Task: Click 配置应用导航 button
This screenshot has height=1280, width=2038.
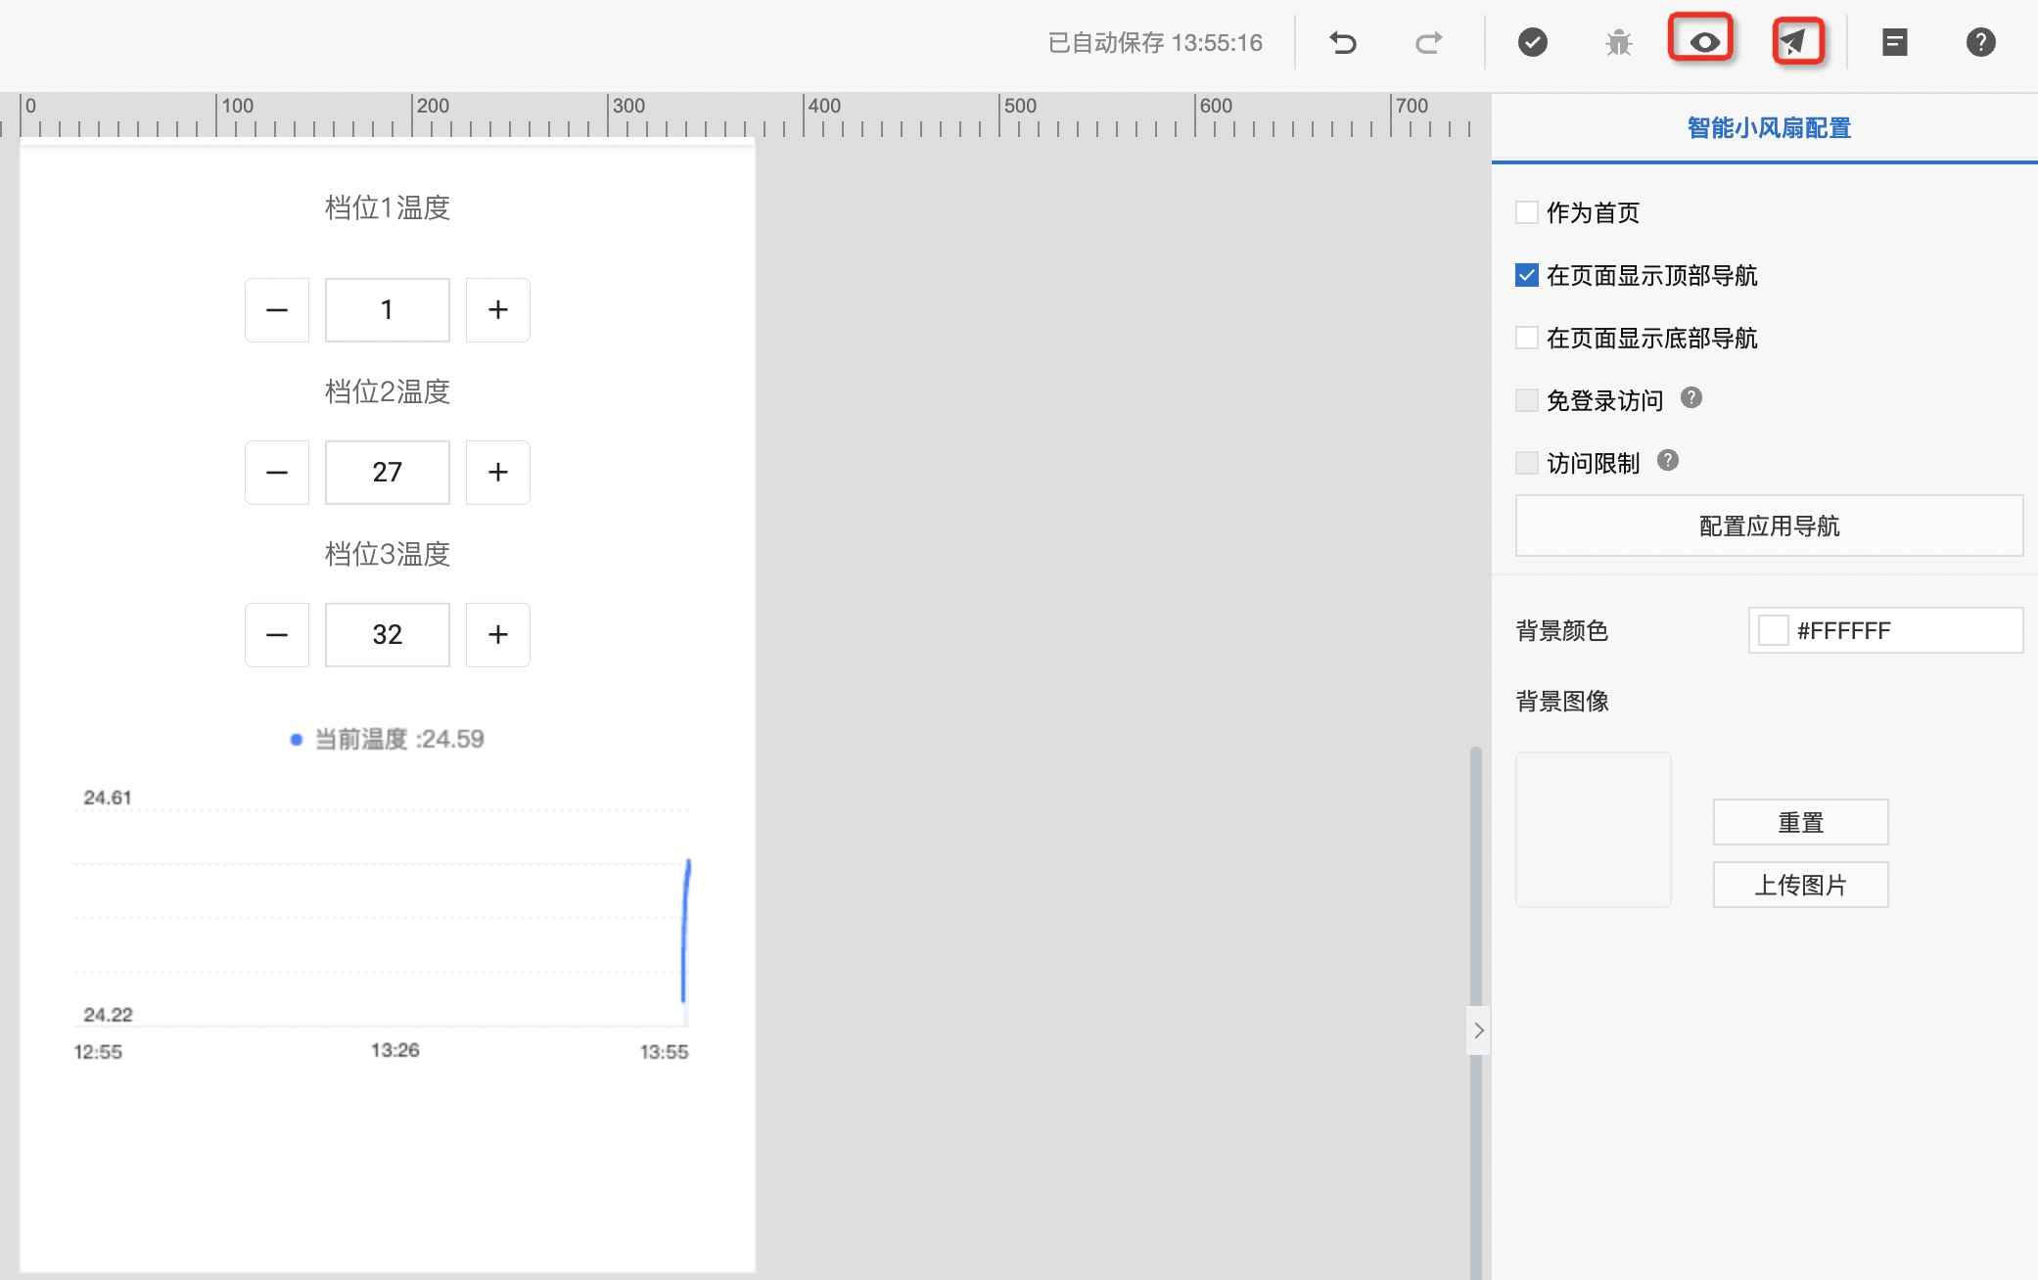Action: point(1768,526)
